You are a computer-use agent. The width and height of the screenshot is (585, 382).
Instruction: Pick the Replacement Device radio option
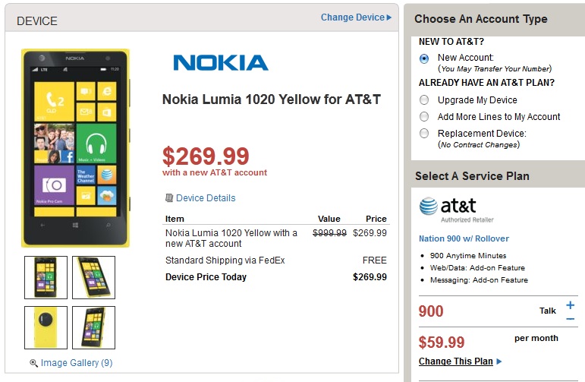pos(423,134)
